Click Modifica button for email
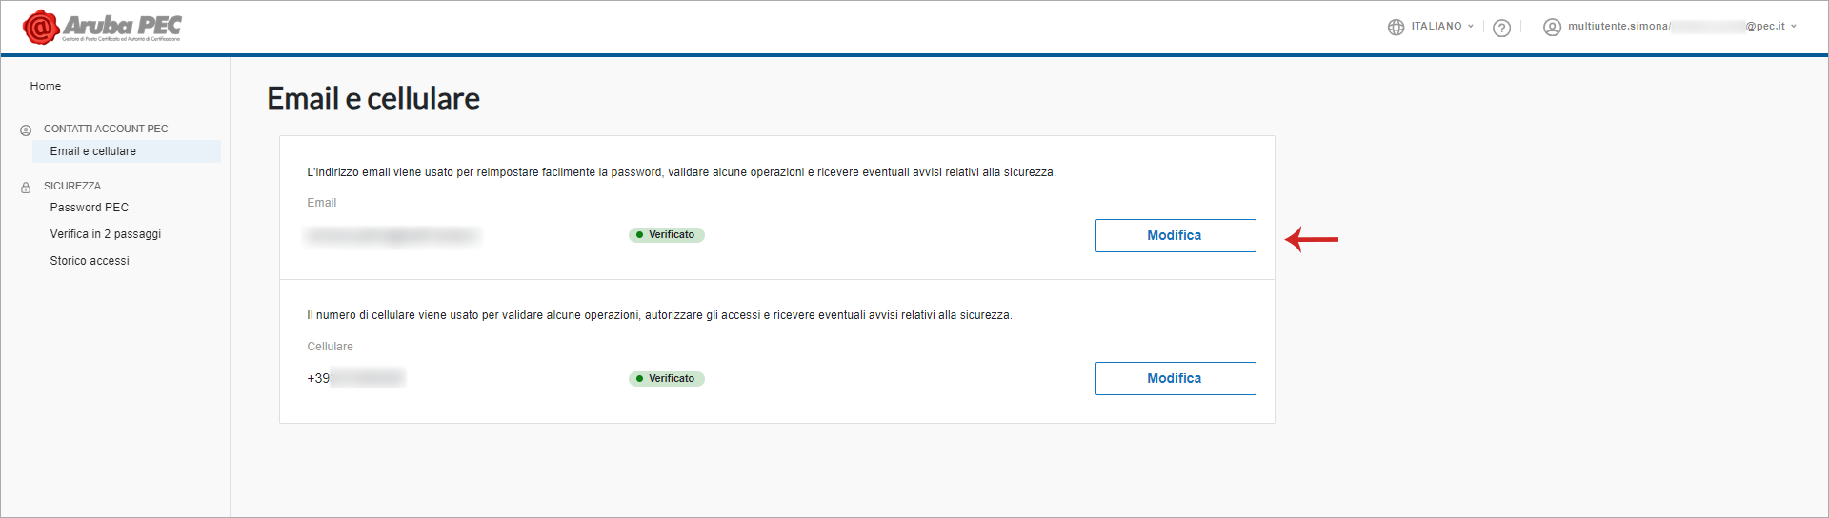 click(1176, 235)
